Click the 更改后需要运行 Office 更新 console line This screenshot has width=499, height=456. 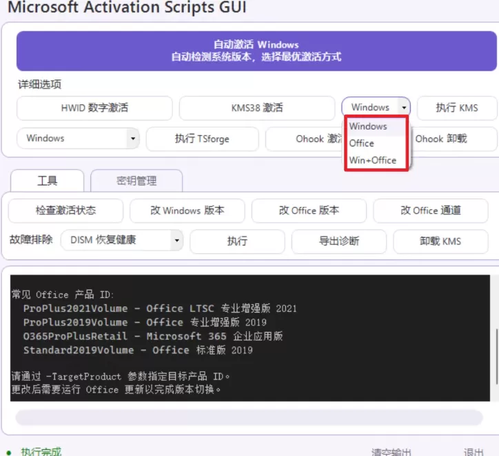(x=116, y=390)
